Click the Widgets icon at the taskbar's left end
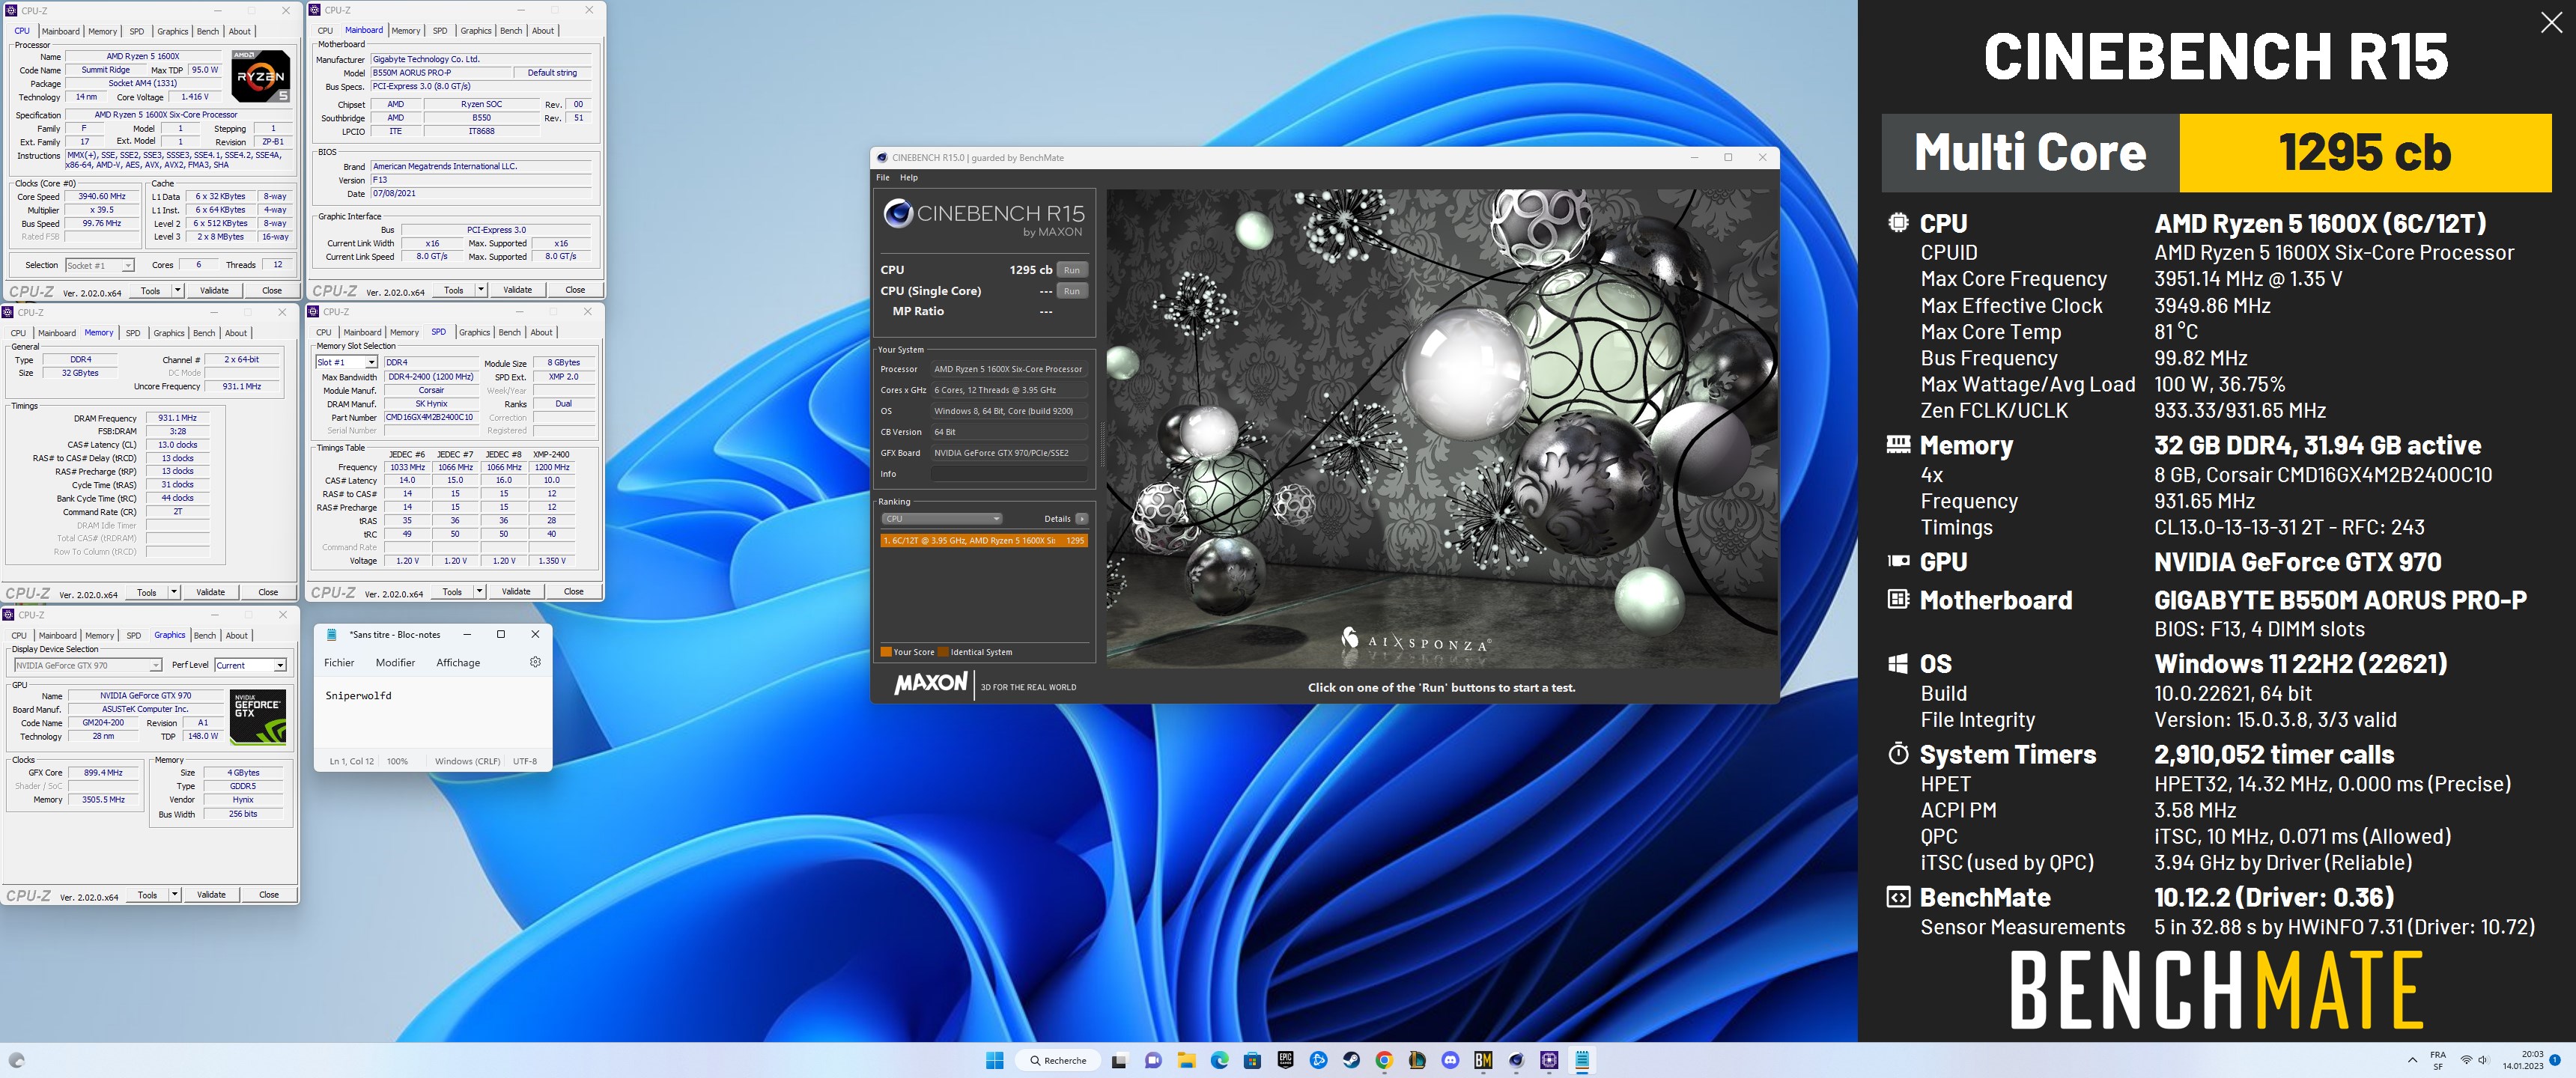This screenshot has height=1078, width=2576. coord(16,1060)
